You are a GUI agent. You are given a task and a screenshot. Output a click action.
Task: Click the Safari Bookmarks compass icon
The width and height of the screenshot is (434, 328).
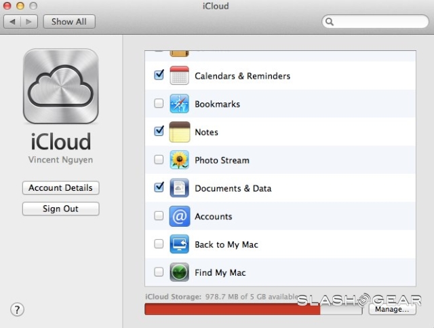click(x=179, y=104)
